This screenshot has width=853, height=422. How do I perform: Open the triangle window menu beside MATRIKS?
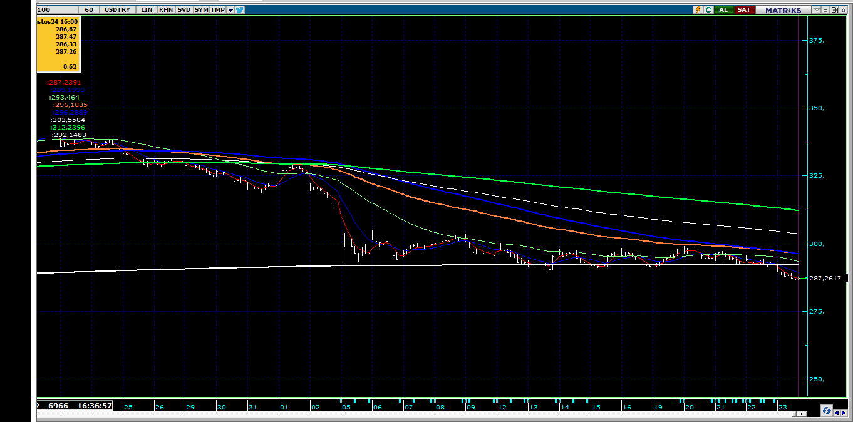(x=817, y=10)
